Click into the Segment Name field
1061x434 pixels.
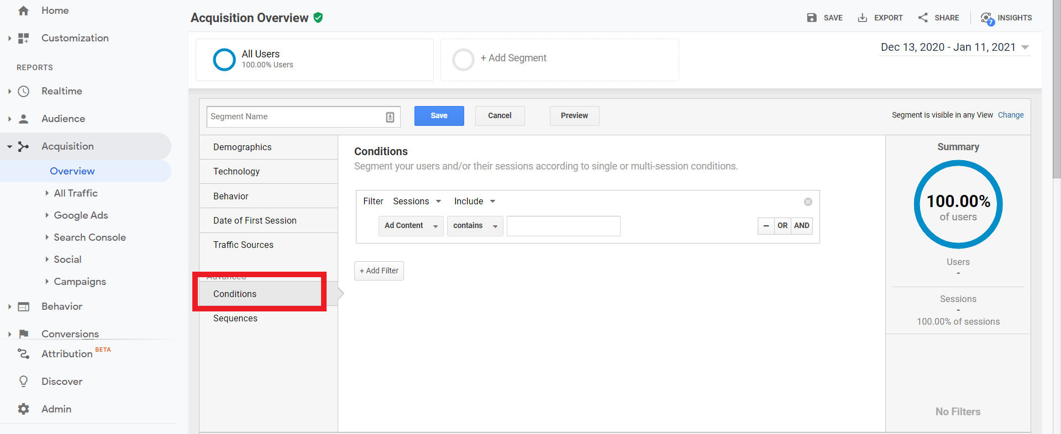point(303,117)
